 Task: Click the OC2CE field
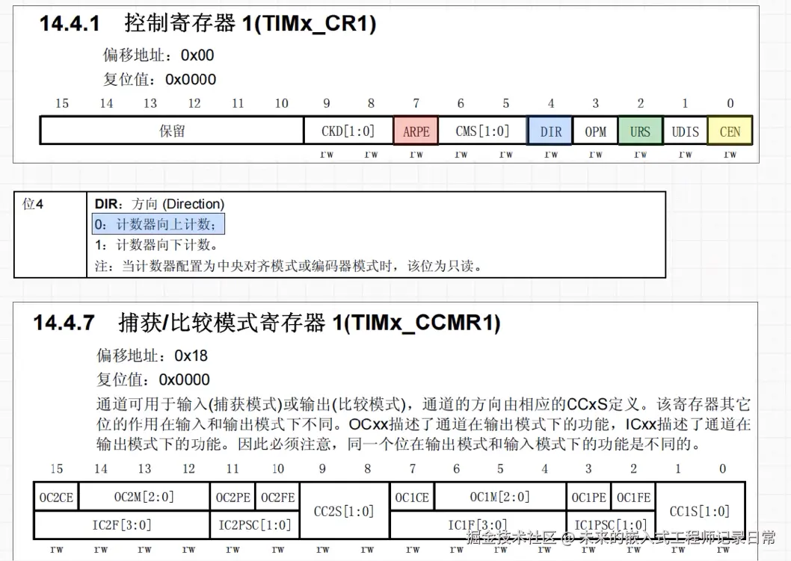[56, 497]
